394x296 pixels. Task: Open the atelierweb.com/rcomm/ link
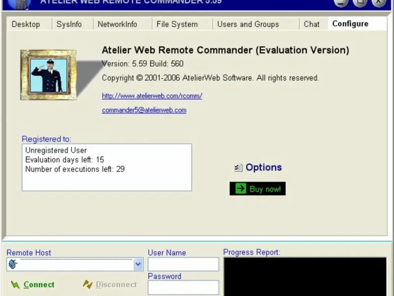coord(152,96)
